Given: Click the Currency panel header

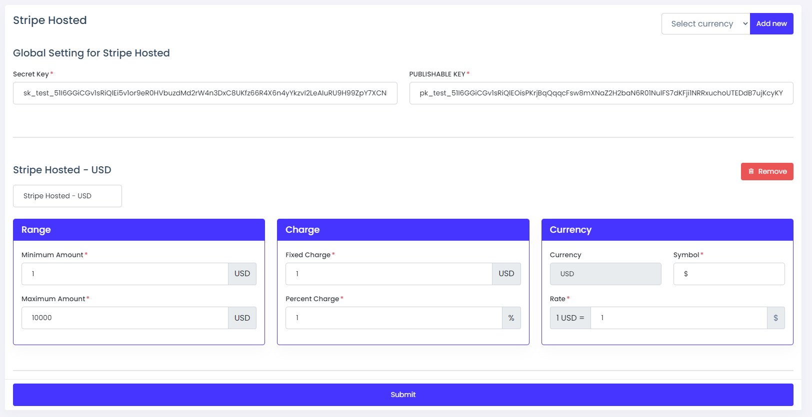Looking at the screenshot, I should pos(667,230).
